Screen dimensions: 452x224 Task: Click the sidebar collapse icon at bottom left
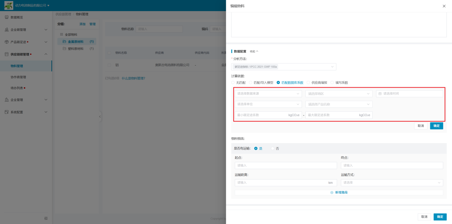[46, 218]
